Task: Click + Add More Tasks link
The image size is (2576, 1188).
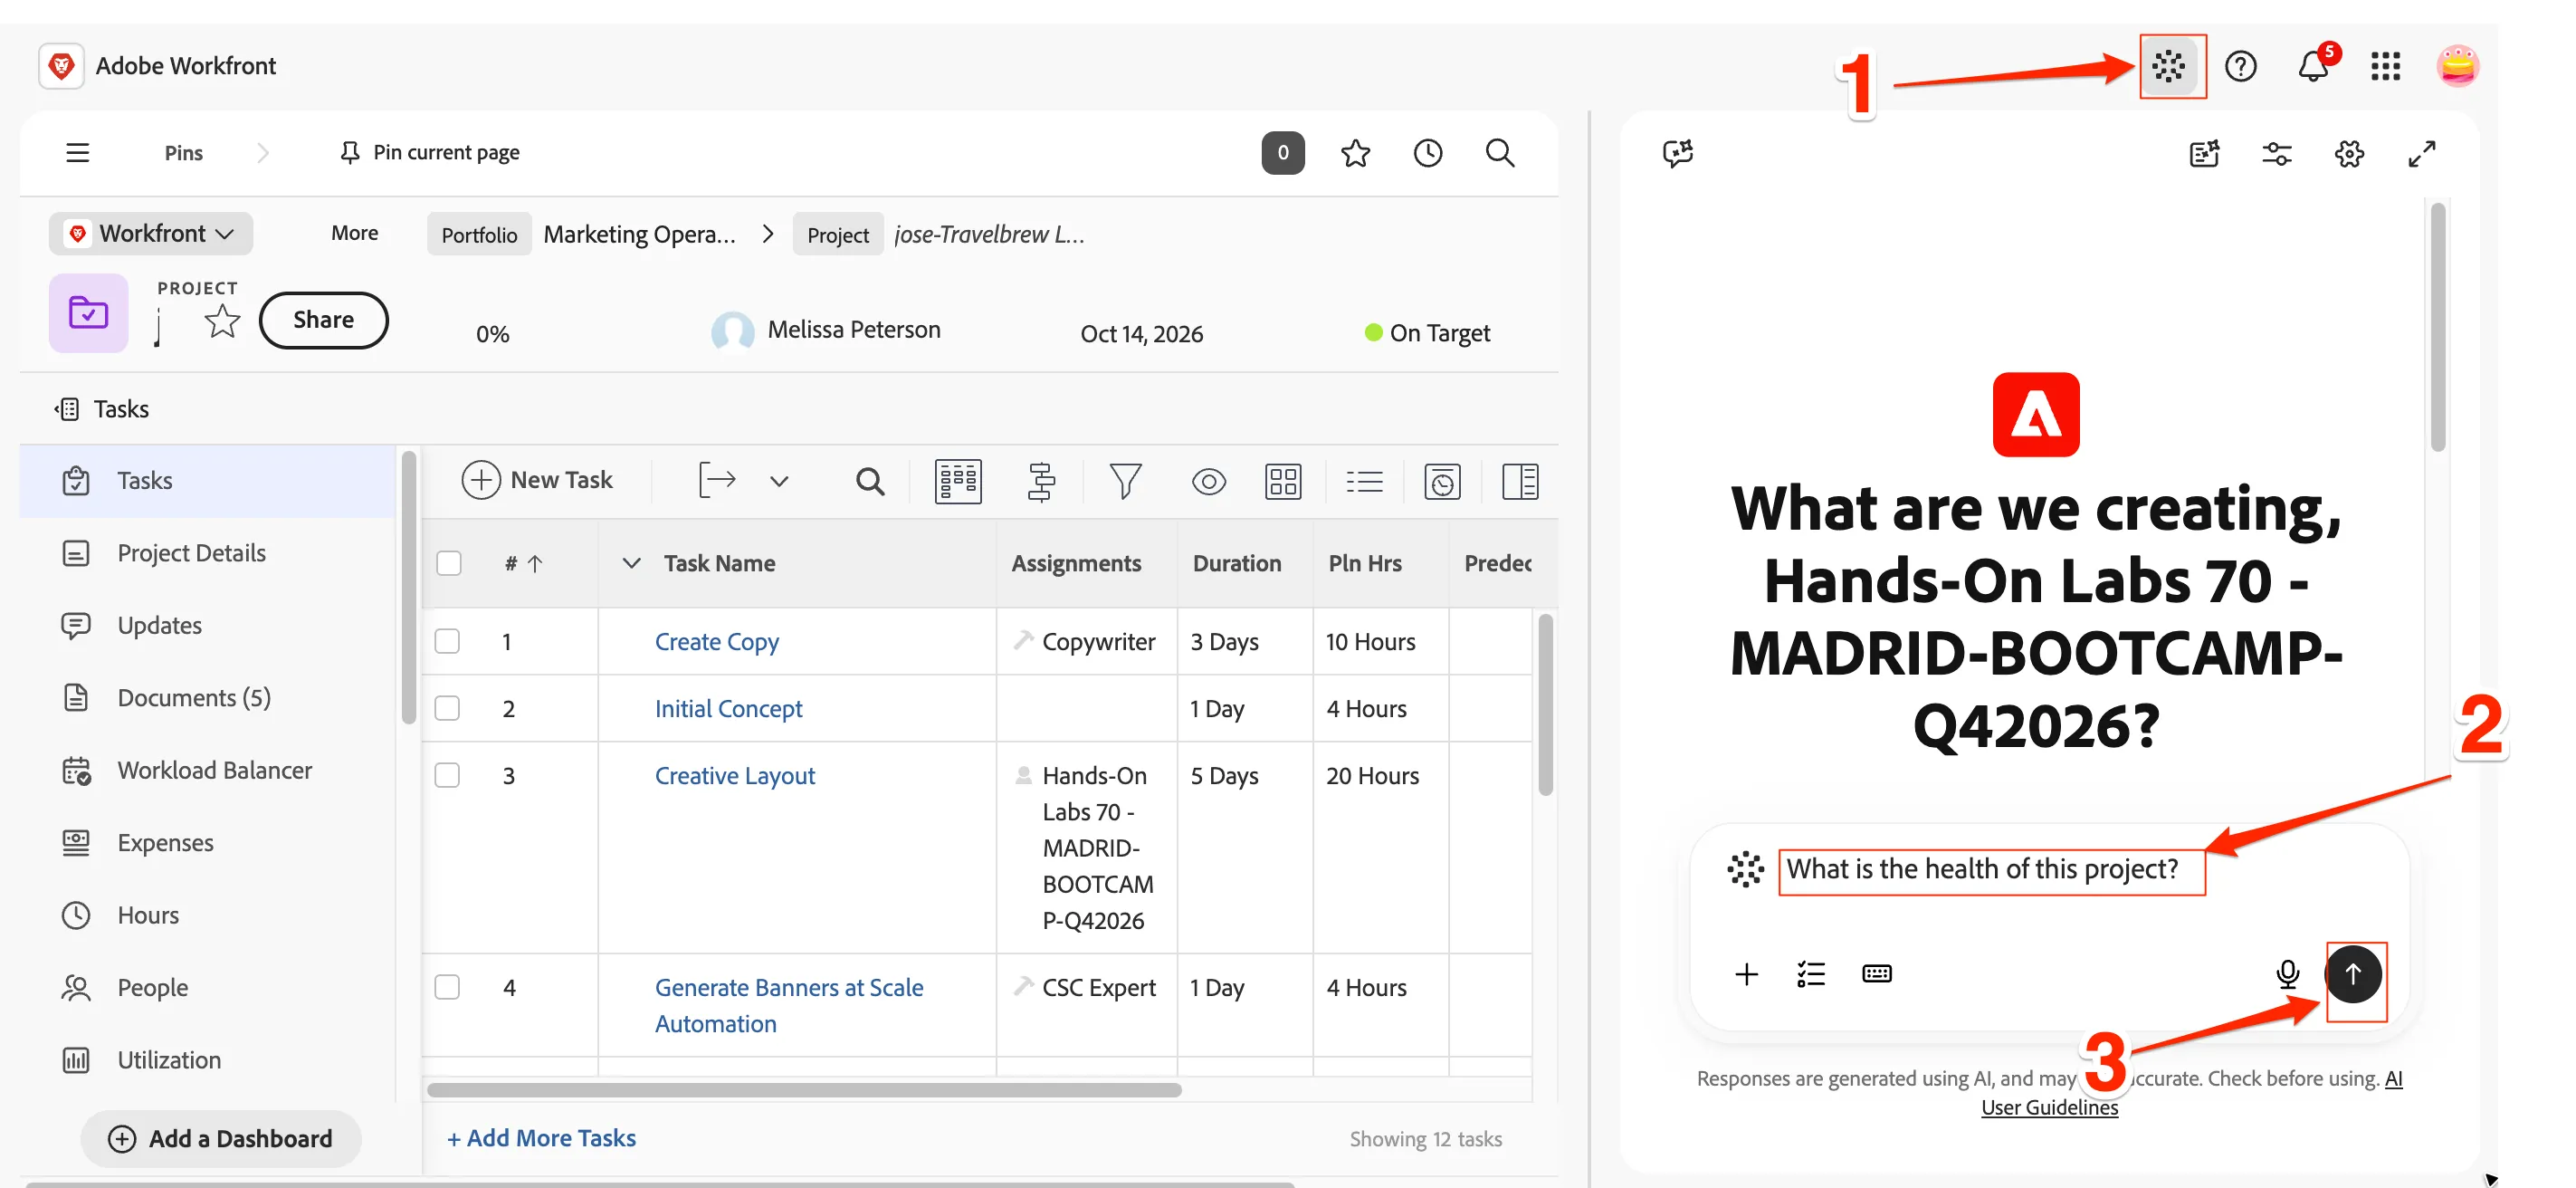Action: [541, 1138]
